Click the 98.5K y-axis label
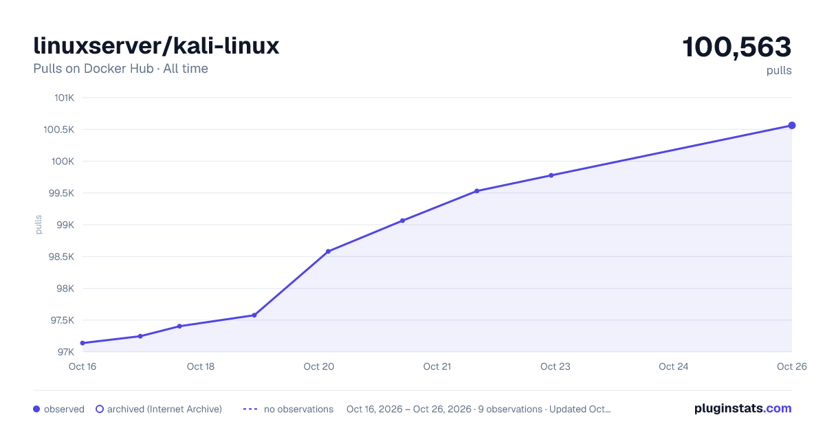 pyautogui.click(x=61, y=256)
